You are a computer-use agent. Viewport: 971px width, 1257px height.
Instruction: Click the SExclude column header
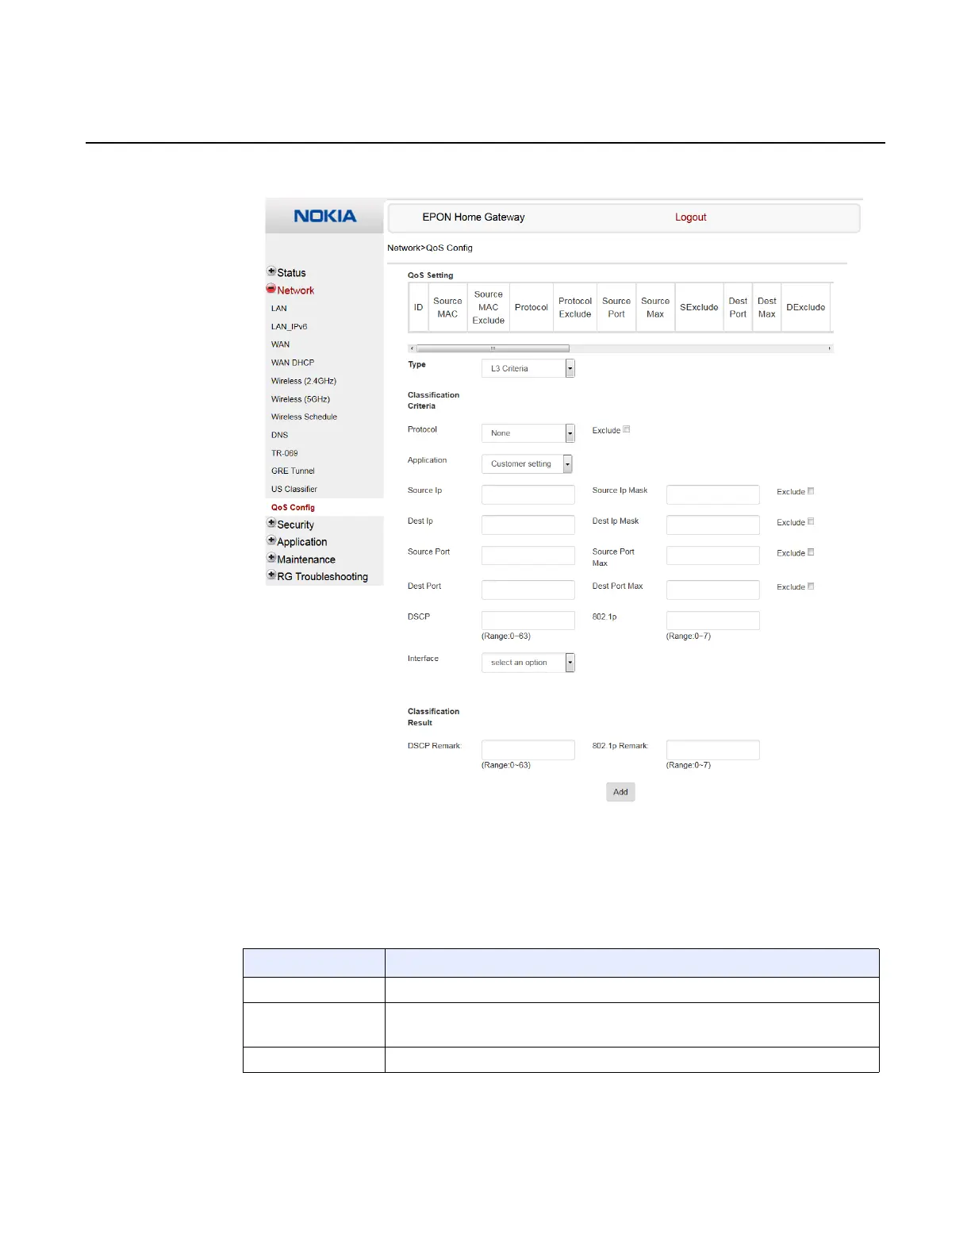point(699,307)
